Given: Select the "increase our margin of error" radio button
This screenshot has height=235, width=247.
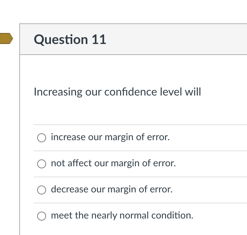Looking at the screenshot, I should 42,138.
